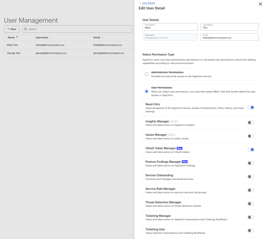266x239 pixels.
Task: Close the Edit User Detail panel
Action: point(260,4)
